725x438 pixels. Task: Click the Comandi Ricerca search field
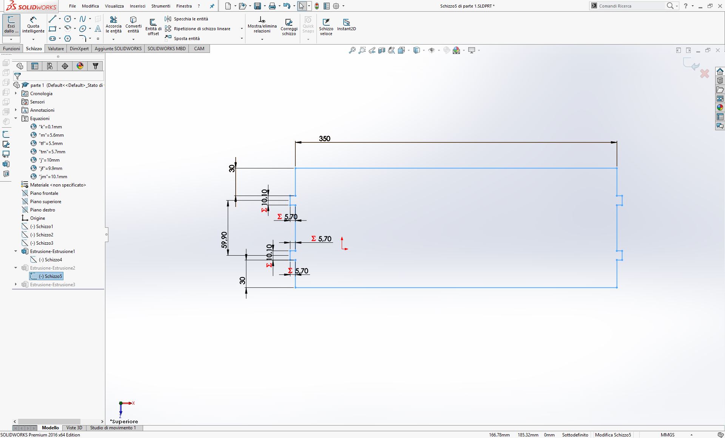[631, 6]
